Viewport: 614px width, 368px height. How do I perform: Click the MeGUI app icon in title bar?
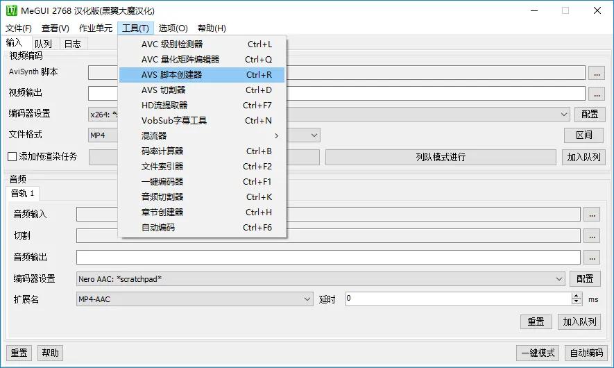[11, 10]
